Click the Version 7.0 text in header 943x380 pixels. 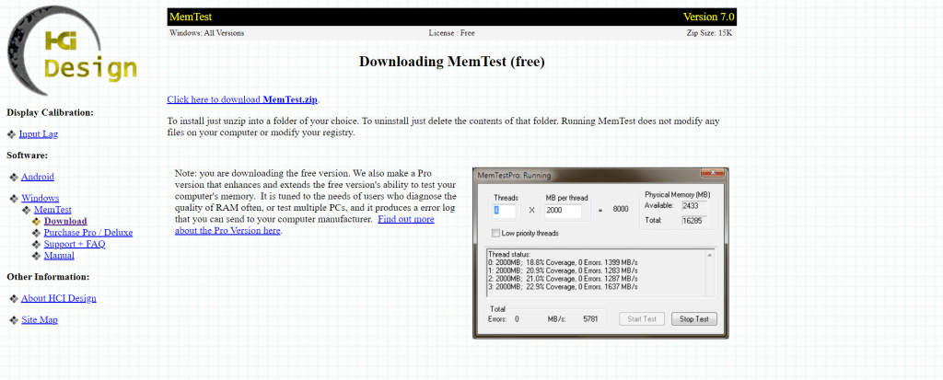[708, 17]
